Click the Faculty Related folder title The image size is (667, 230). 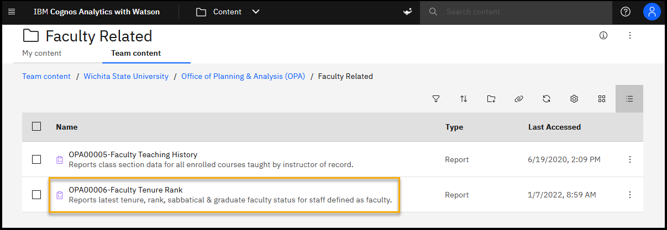(98, 36)
